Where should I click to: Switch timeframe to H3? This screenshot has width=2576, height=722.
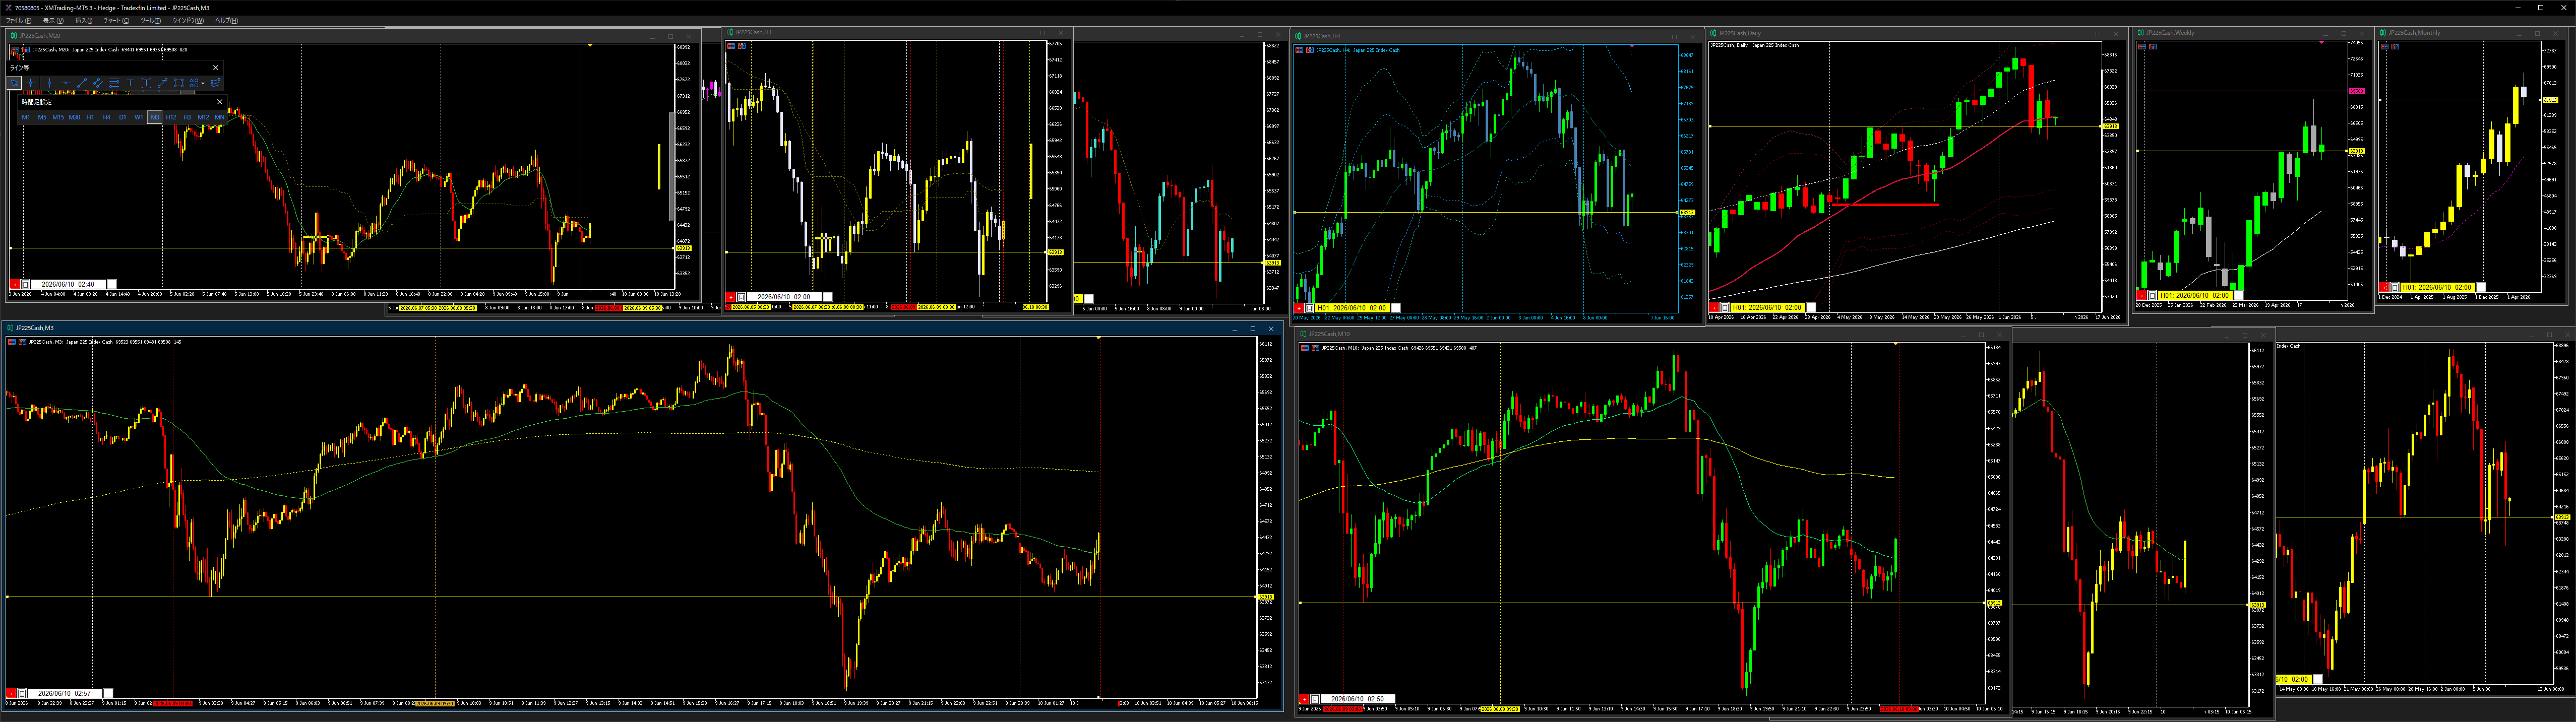(187, 117)
